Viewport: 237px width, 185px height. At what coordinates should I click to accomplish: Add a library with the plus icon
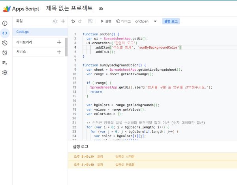[59, 42]
